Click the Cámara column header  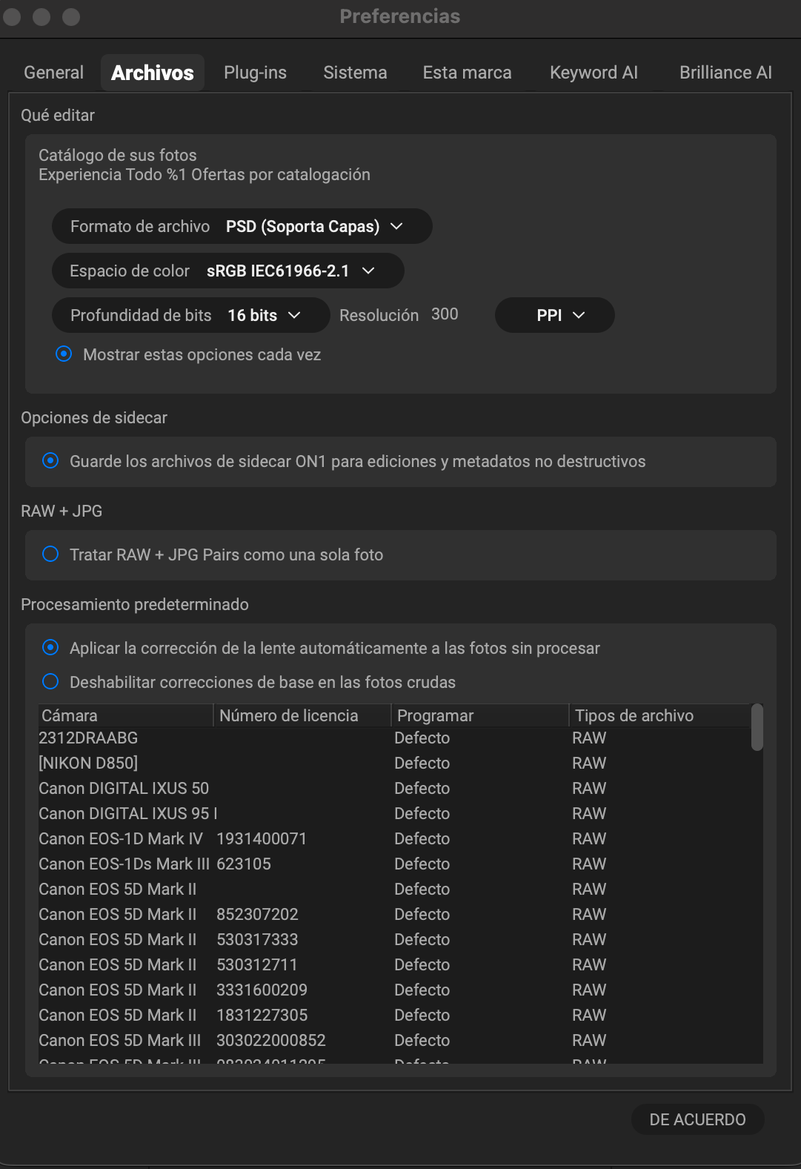tap(124, 715)
